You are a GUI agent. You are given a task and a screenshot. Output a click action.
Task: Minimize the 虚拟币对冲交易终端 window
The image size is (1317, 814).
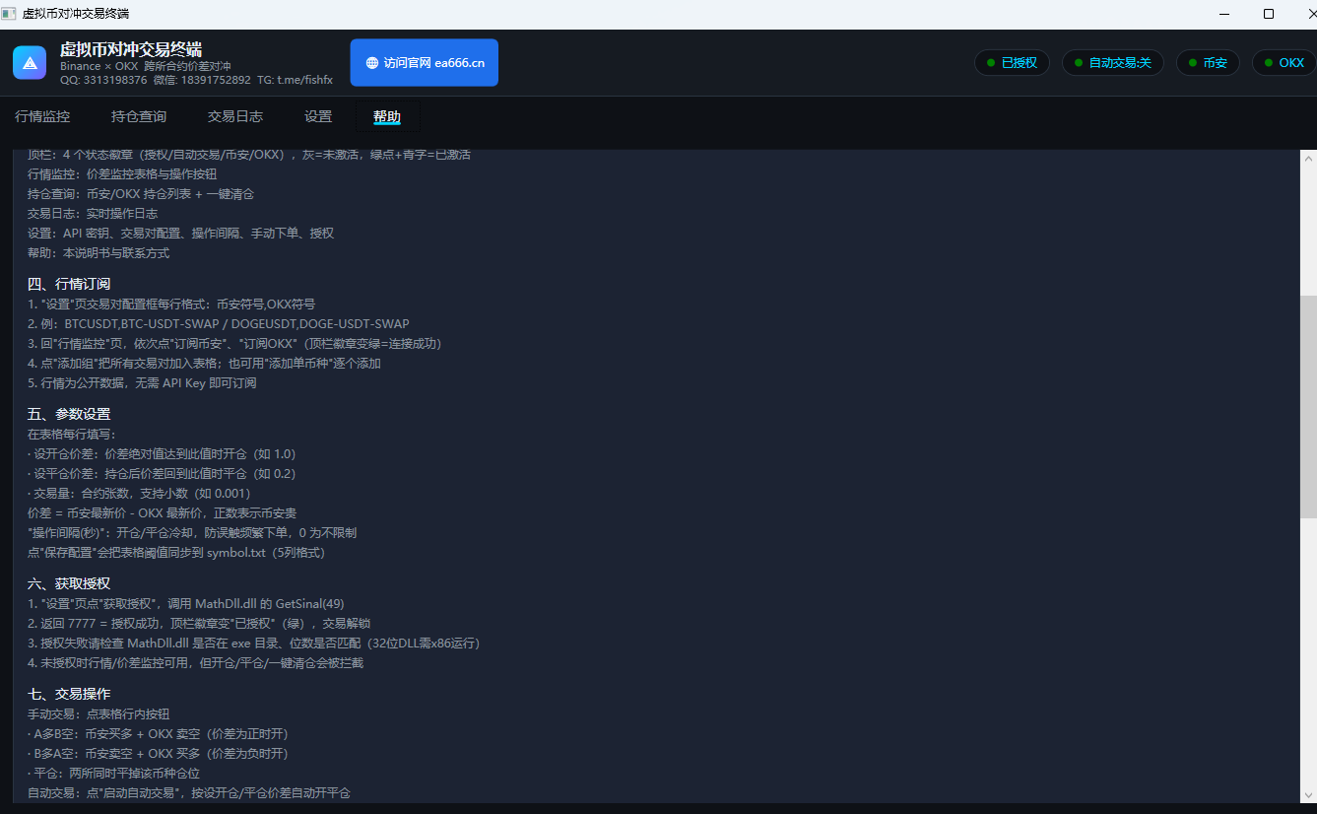(1224, 14)
